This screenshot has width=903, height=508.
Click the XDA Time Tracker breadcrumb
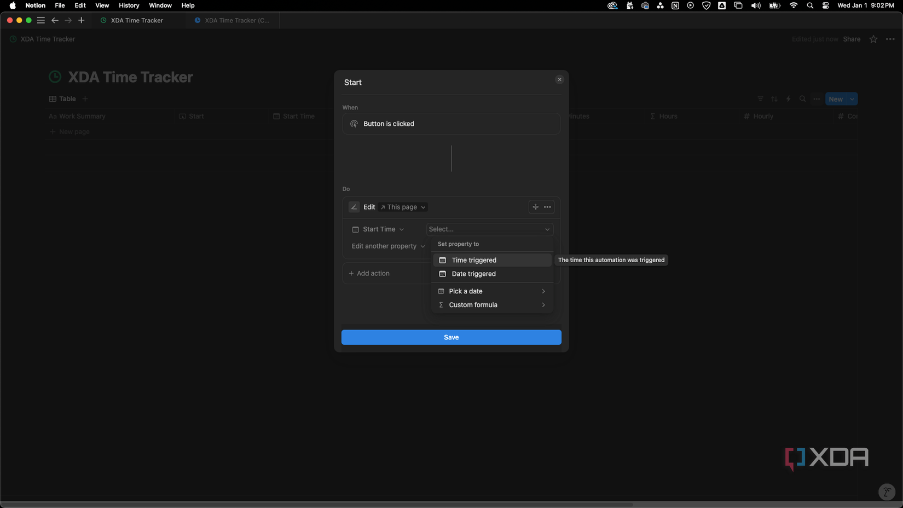42,39
